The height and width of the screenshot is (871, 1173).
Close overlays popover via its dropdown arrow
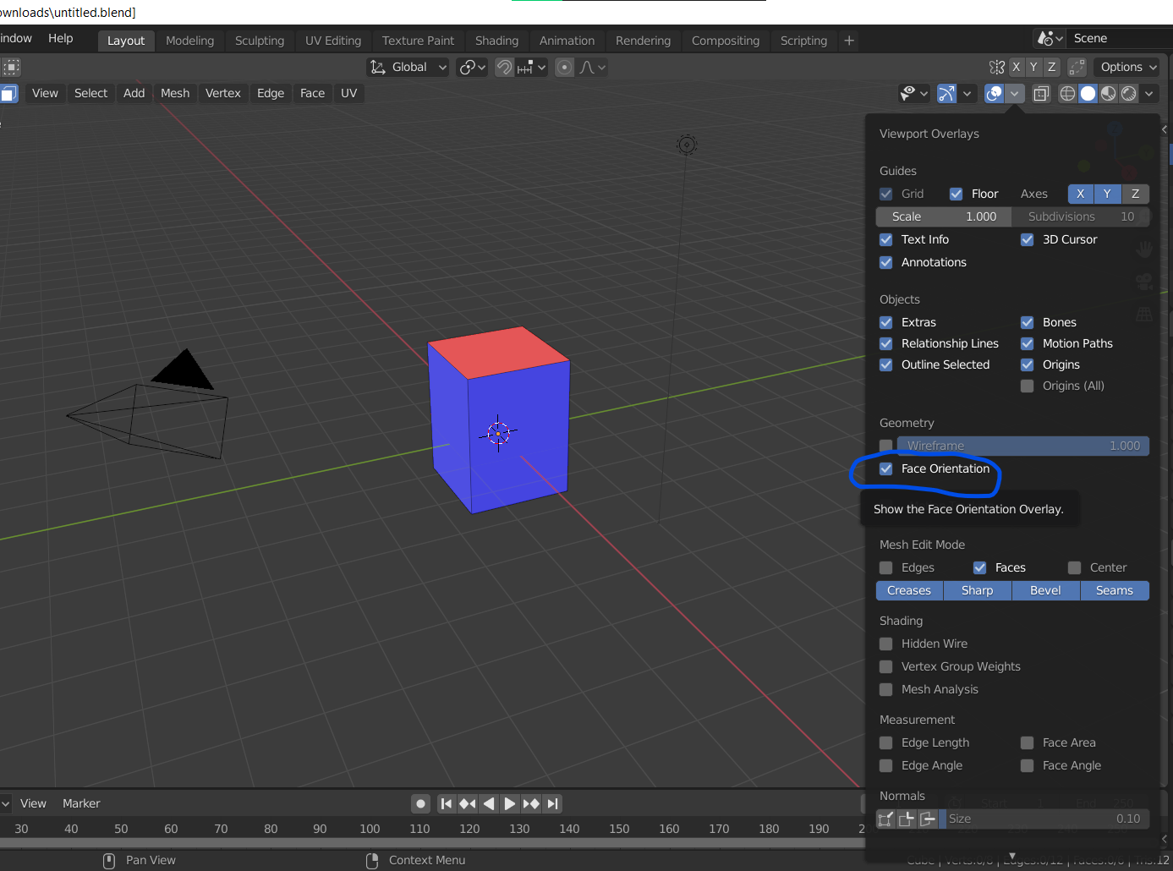[x=1015, y=93]
